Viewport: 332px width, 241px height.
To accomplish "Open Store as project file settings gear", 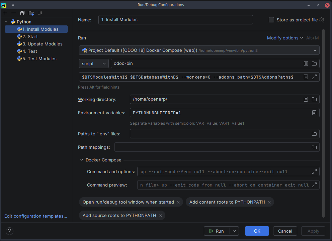I will click(x=322, y=20).
